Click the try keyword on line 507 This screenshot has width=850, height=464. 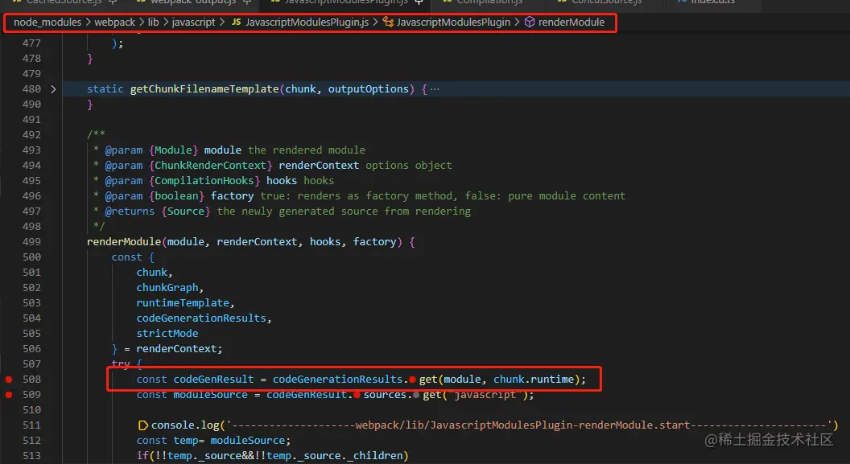pos(121,363)
